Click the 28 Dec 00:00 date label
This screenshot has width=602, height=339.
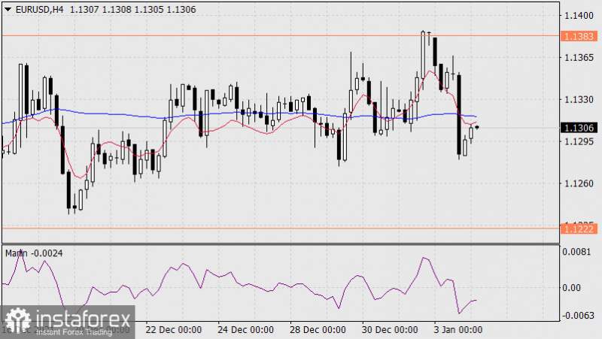[318, 330]
